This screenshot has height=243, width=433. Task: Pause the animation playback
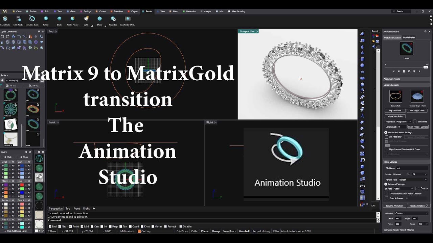pyautogui.click(x=404, y=71)
